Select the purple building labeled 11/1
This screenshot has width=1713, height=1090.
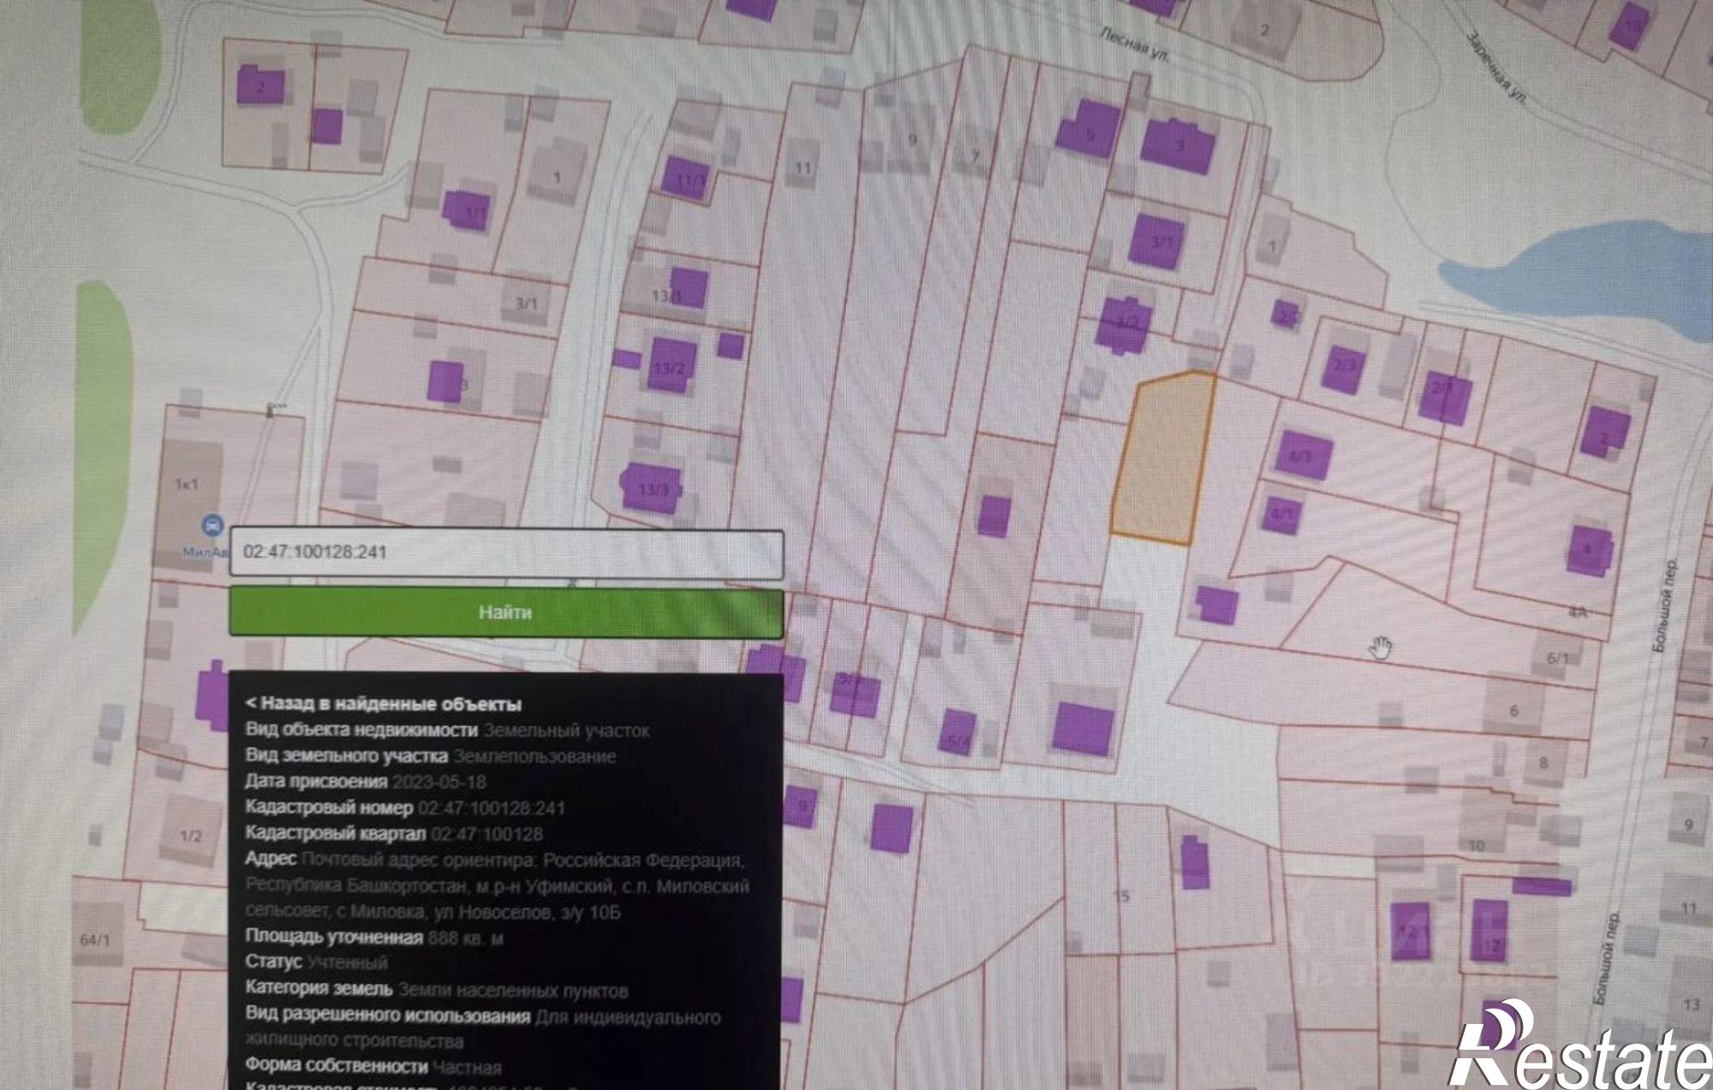pyautogui.click(x=685, y=178)
